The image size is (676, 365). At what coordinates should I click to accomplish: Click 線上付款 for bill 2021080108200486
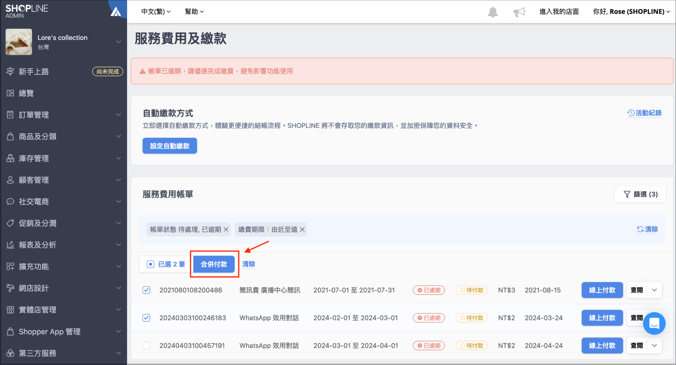(x=602, y=290)
